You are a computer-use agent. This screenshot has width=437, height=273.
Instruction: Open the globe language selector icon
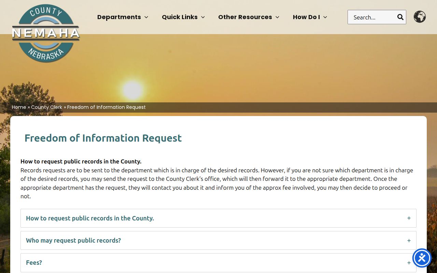coord(420,17)
